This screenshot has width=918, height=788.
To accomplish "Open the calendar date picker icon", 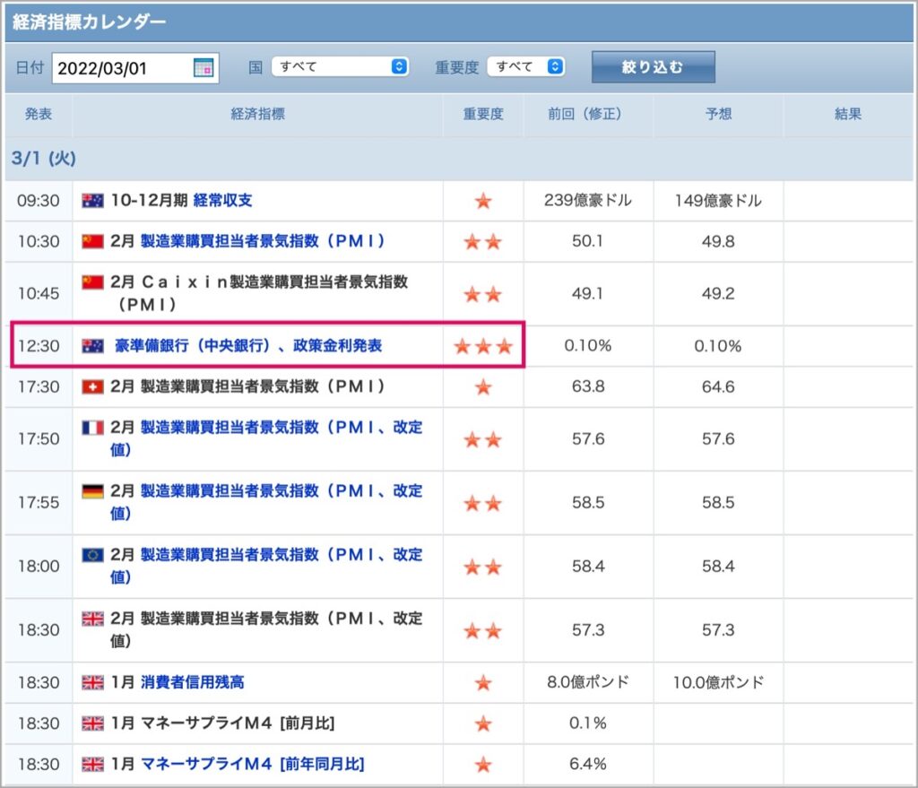I will coord(204,68).
